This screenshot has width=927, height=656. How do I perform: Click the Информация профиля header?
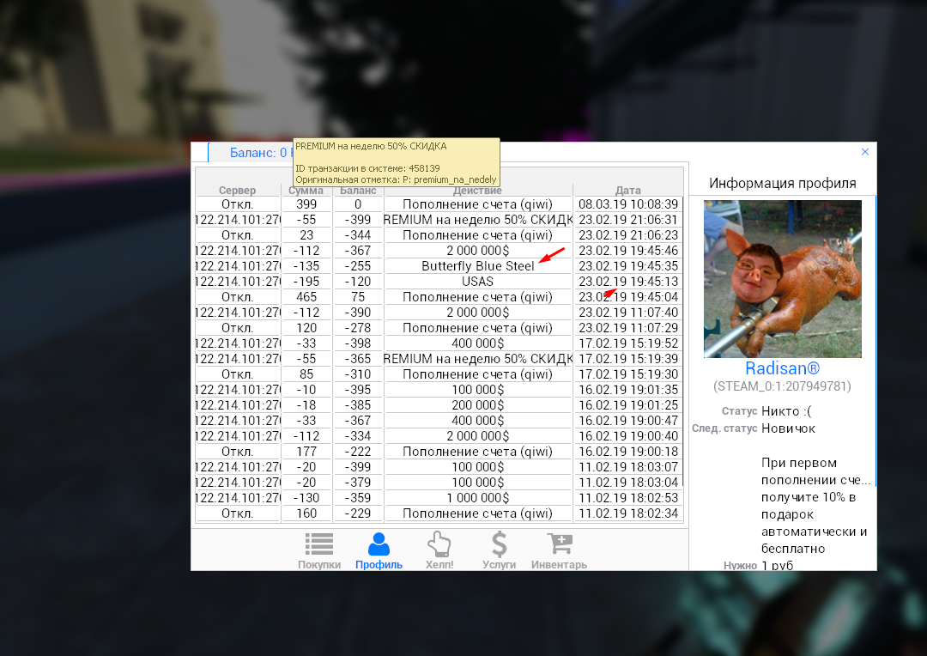782,183
